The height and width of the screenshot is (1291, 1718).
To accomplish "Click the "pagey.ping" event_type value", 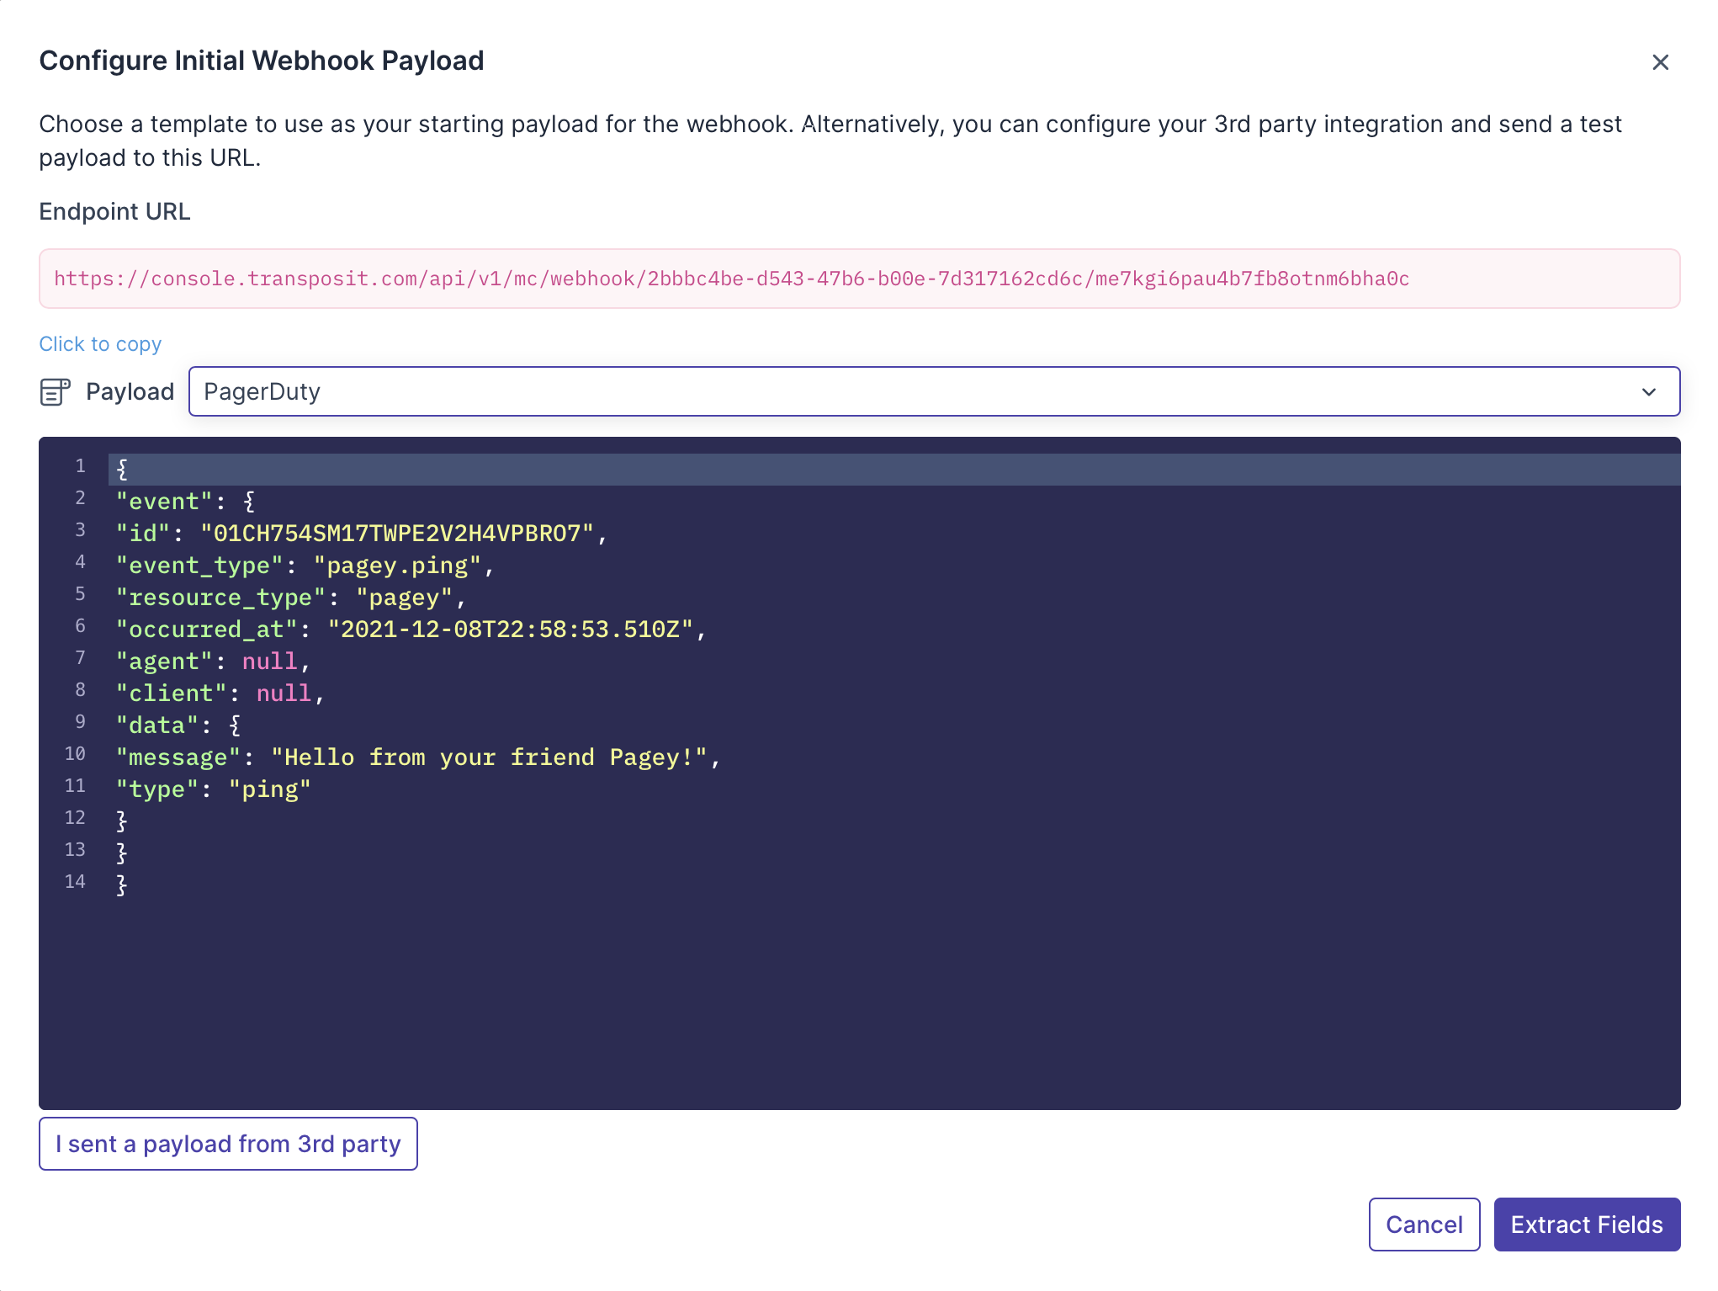I will pos(396,566).
